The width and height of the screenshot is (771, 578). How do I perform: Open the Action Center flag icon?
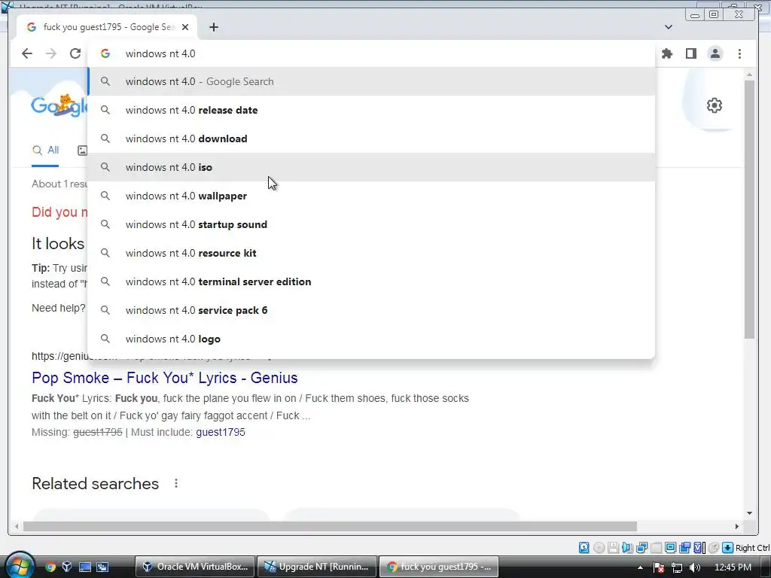pos(659,567)
